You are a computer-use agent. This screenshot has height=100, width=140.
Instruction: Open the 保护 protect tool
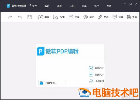[x=89, y=17]
